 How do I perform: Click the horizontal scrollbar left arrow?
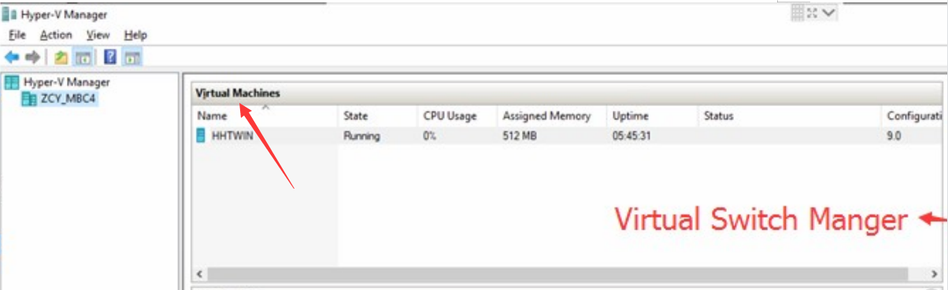pos(199,274)
